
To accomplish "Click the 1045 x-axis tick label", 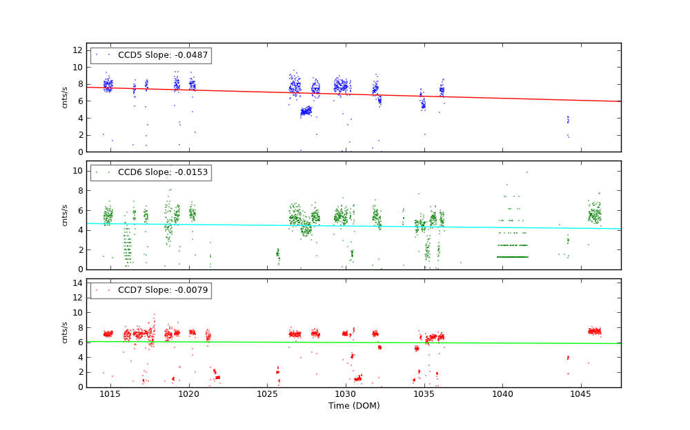I will tap(581, 394).
